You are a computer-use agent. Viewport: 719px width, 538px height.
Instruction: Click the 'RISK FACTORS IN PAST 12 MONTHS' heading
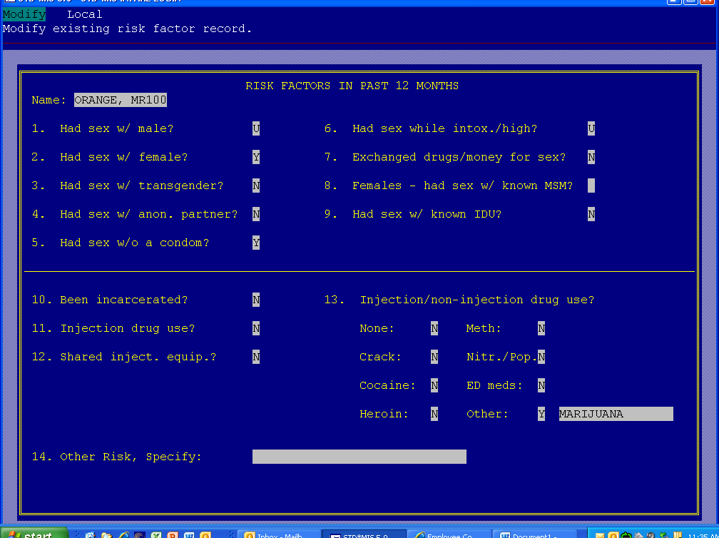pos(352,86)
